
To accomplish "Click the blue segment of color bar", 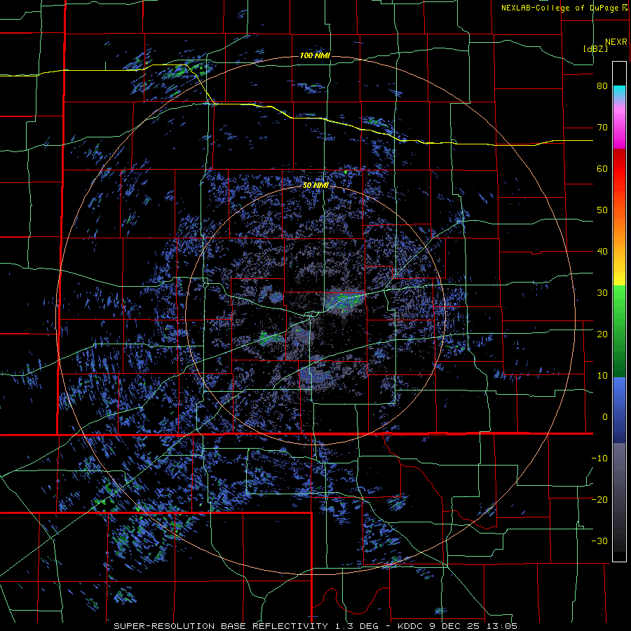I will (x=619, y=409).
